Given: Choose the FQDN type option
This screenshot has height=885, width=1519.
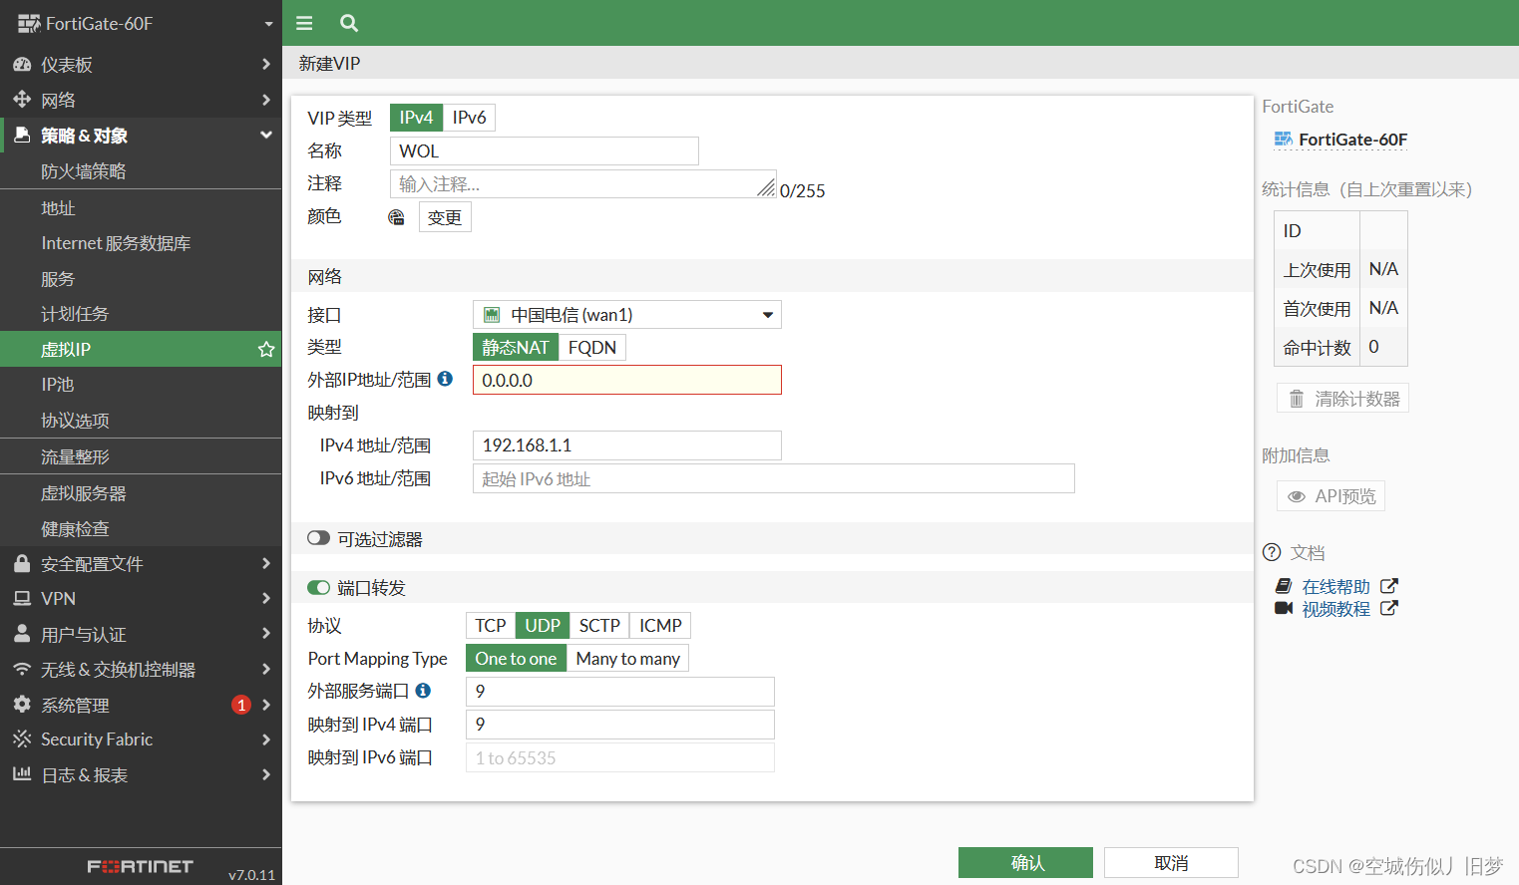Looking at the screenshot, I should coord(592,347).
